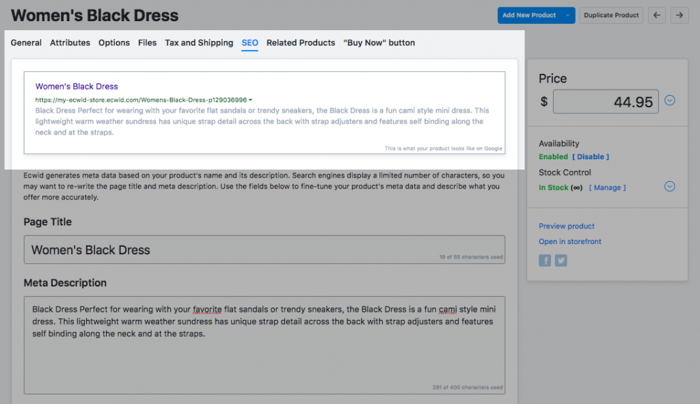This screenshot has width=700, height=404.
Task: Open Tax and Shipping tab
Action: click(199, 43)
